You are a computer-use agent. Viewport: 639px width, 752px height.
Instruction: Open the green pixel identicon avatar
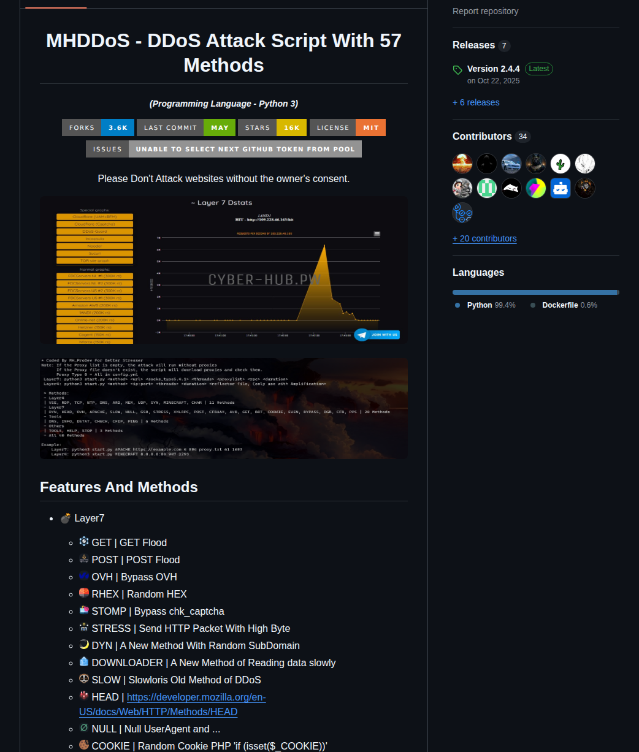pyautogui.click(x=487, y=188)
